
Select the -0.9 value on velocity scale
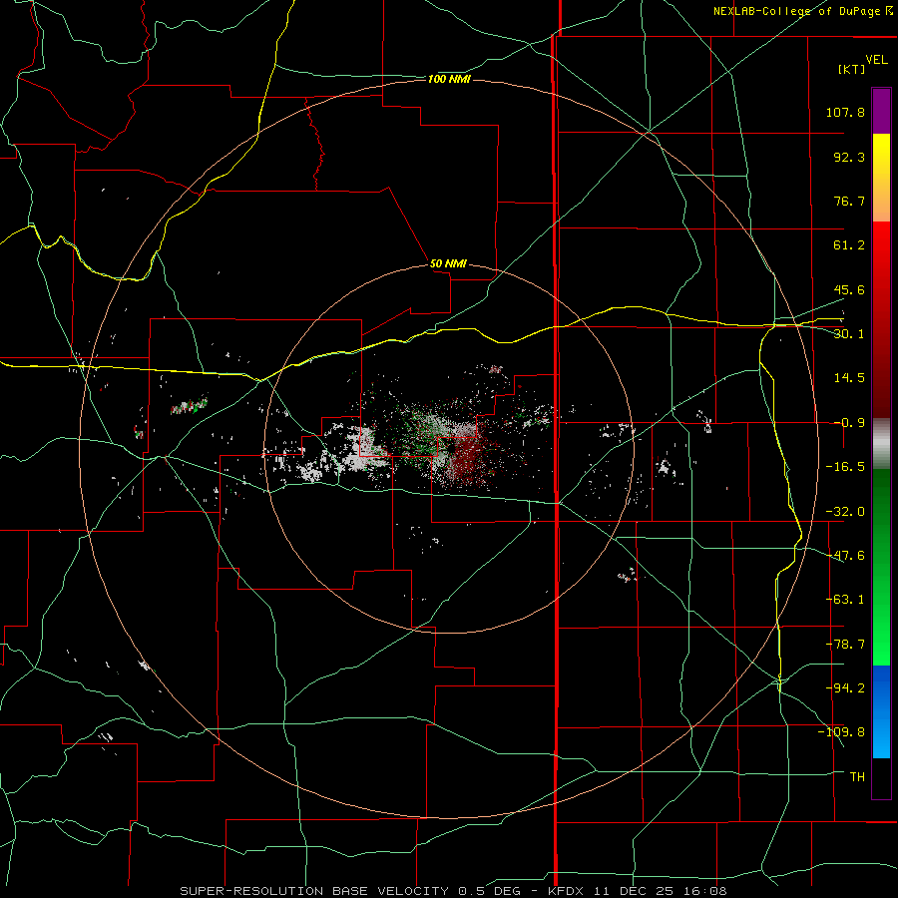[x=849, y=423]
